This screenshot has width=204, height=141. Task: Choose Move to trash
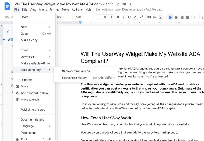click(x=33, y=99)
